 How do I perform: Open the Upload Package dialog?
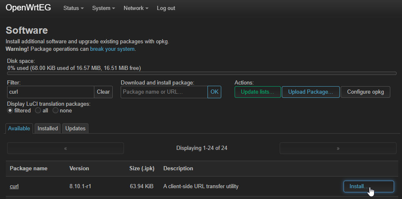(x=310, y=92)
